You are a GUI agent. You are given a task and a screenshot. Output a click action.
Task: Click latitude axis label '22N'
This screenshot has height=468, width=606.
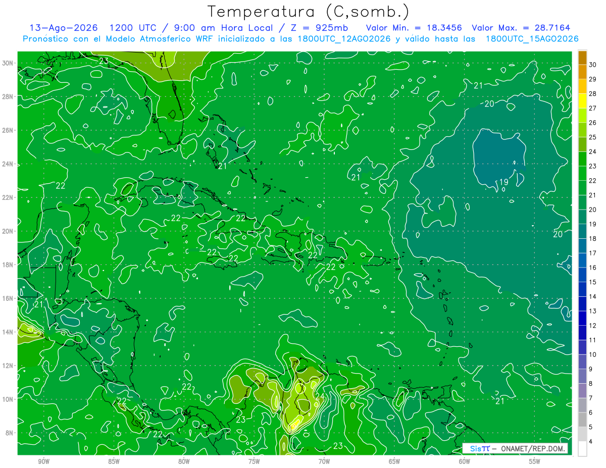8,197
